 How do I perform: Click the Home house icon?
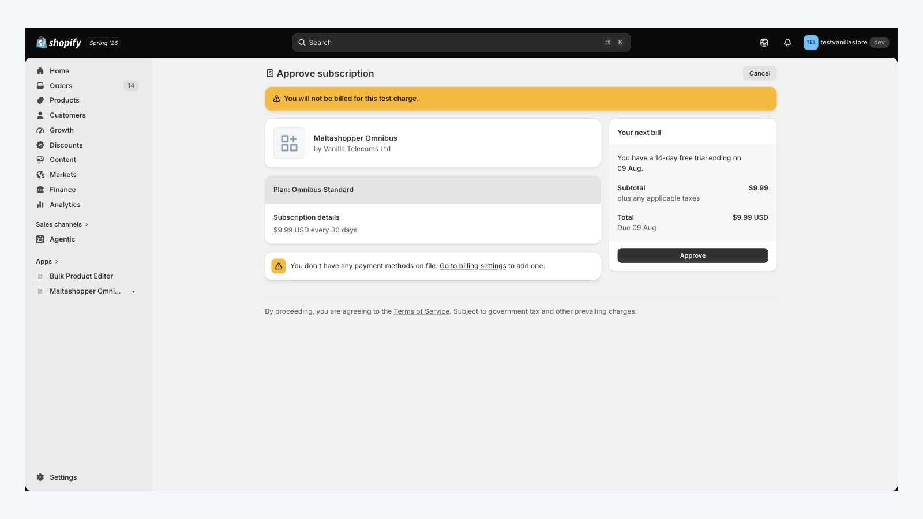pyautogui.click(x=40, y=71)
